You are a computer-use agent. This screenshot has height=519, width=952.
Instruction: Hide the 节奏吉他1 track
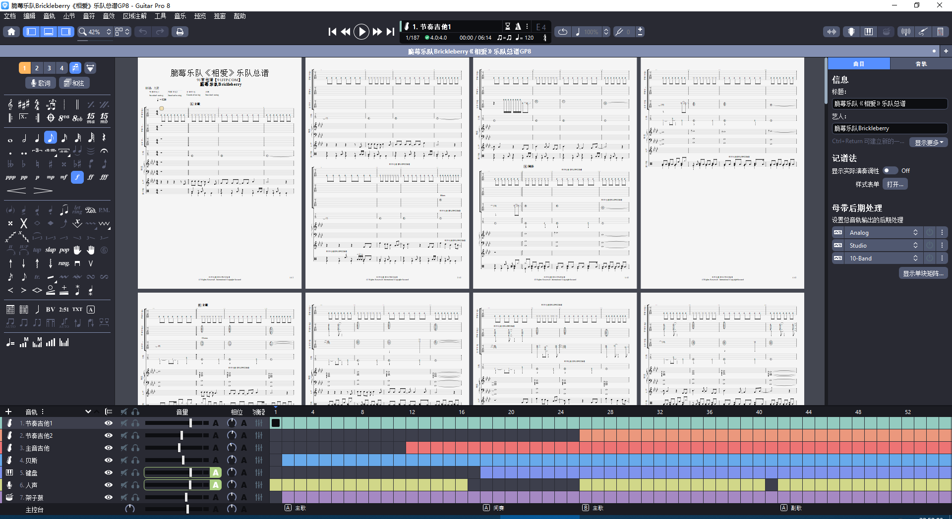pos(109,423)
